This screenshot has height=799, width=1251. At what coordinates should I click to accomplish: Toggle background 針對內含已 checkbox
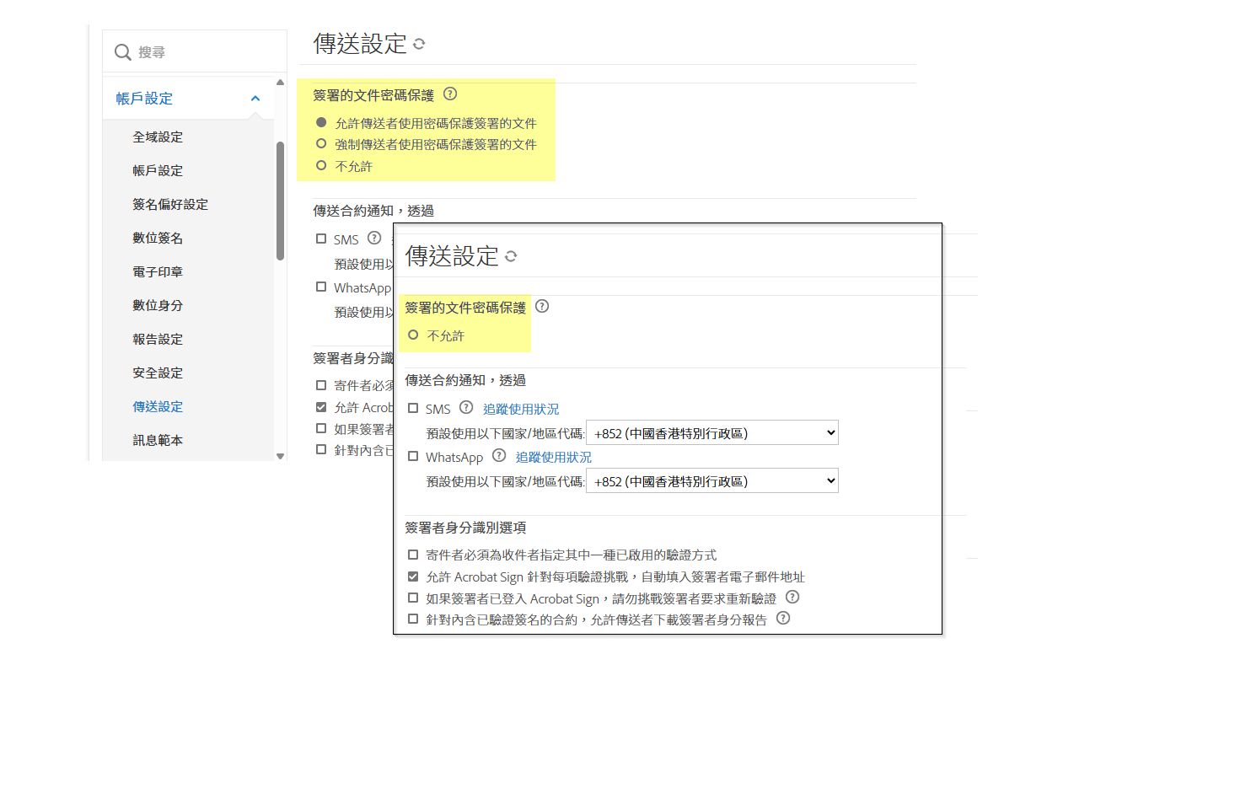coord(321,449)
